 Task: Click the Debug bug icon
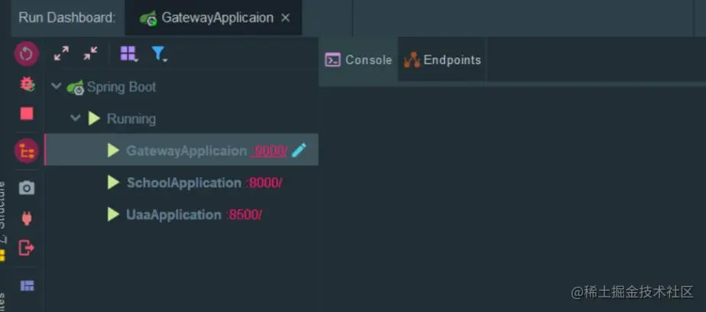click(x=27, y=84)
